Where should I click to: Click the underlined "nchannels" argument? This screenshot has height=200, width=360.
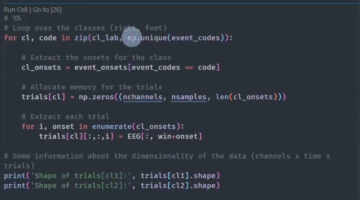(143, 97)
